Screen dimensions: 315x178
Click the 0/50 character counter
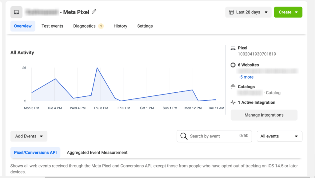click(x=244, y=136)
